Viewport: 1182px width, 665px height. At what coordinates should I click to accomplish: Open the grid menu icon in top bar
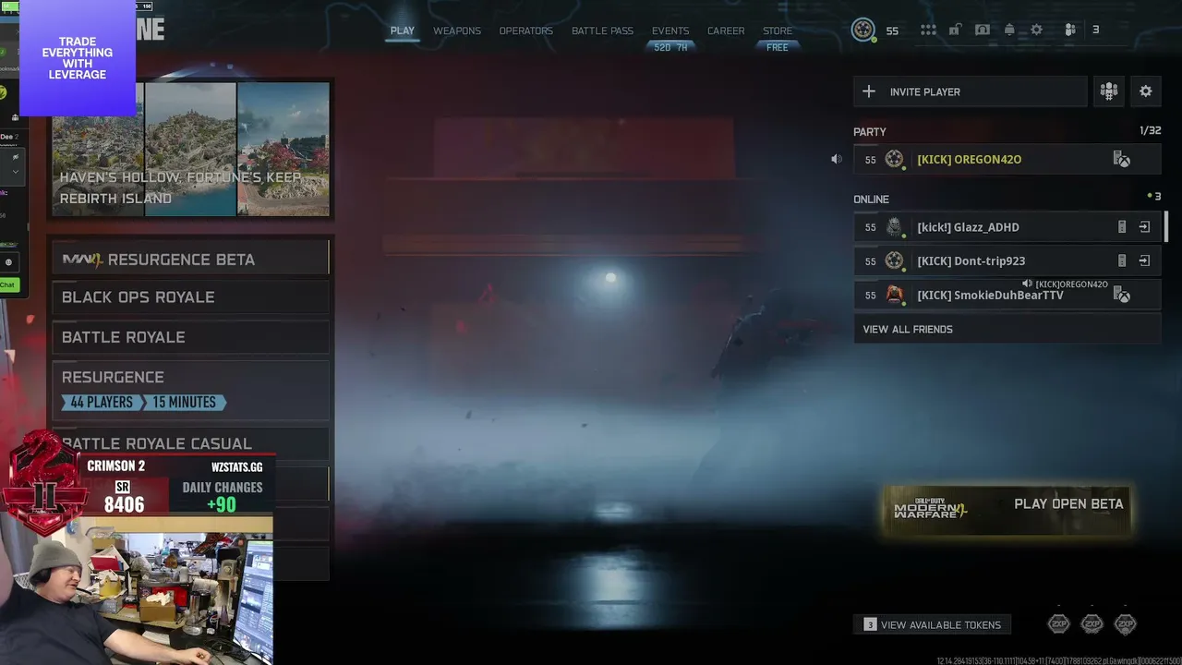[928, 30]
